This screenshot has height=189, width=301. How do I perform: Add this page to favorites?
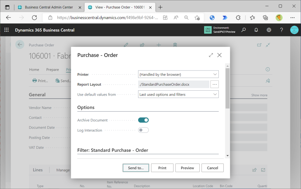[197, 18]
